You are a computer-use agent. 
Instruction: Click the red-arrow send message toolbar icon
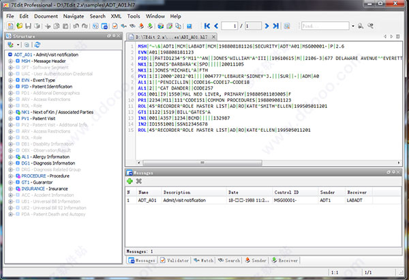141,26
